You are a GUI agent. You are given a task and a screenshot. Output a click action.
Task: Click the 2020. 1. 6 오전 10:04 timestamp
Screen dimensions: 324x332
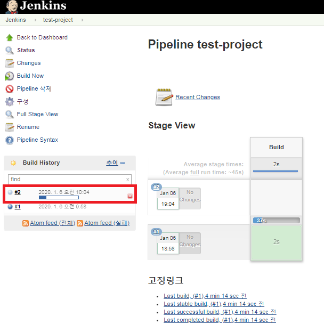64,192
